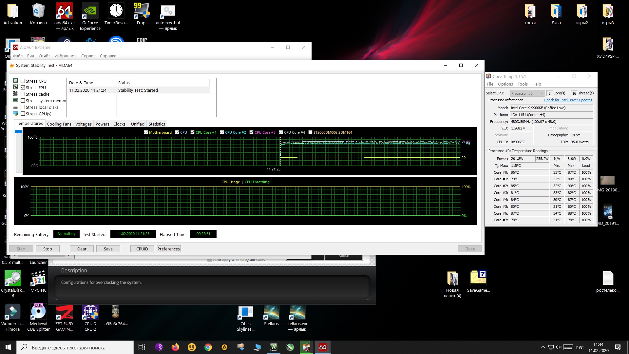This screenshot has height=354, width=629.
Task: Enable ST2000DM006 drive temperature checkbox
Action: (310, 132)
